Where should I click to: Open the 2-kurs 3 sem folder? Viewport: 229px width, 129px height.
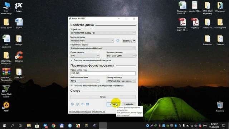[x=6, y=23]
